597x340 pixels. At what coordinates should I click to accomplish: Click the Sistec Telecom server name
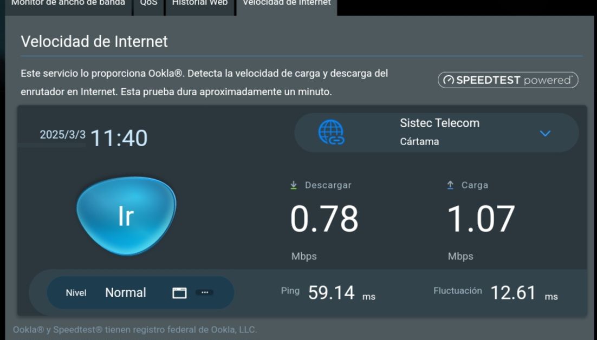coord(440,123)
